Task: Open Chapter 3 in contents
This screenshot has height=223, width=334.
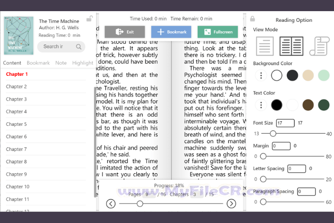Action: point(46,99)
